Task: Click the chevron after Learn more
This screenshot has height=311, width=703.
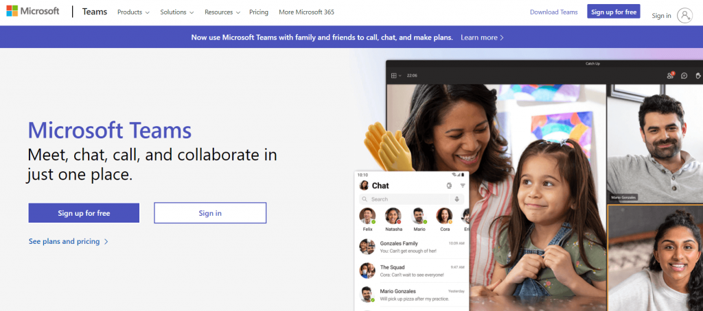Action: (502, 38)
